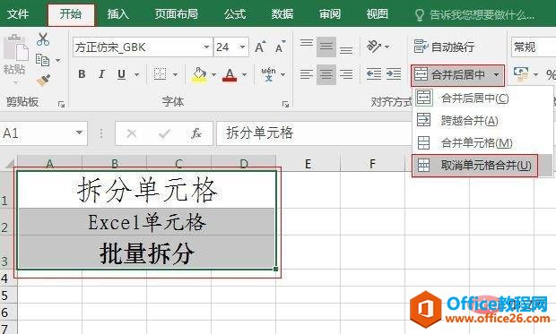This screenshot has height=334, width=556.
Task: Open the font color dropdown arrow
Action: point(244,74)
